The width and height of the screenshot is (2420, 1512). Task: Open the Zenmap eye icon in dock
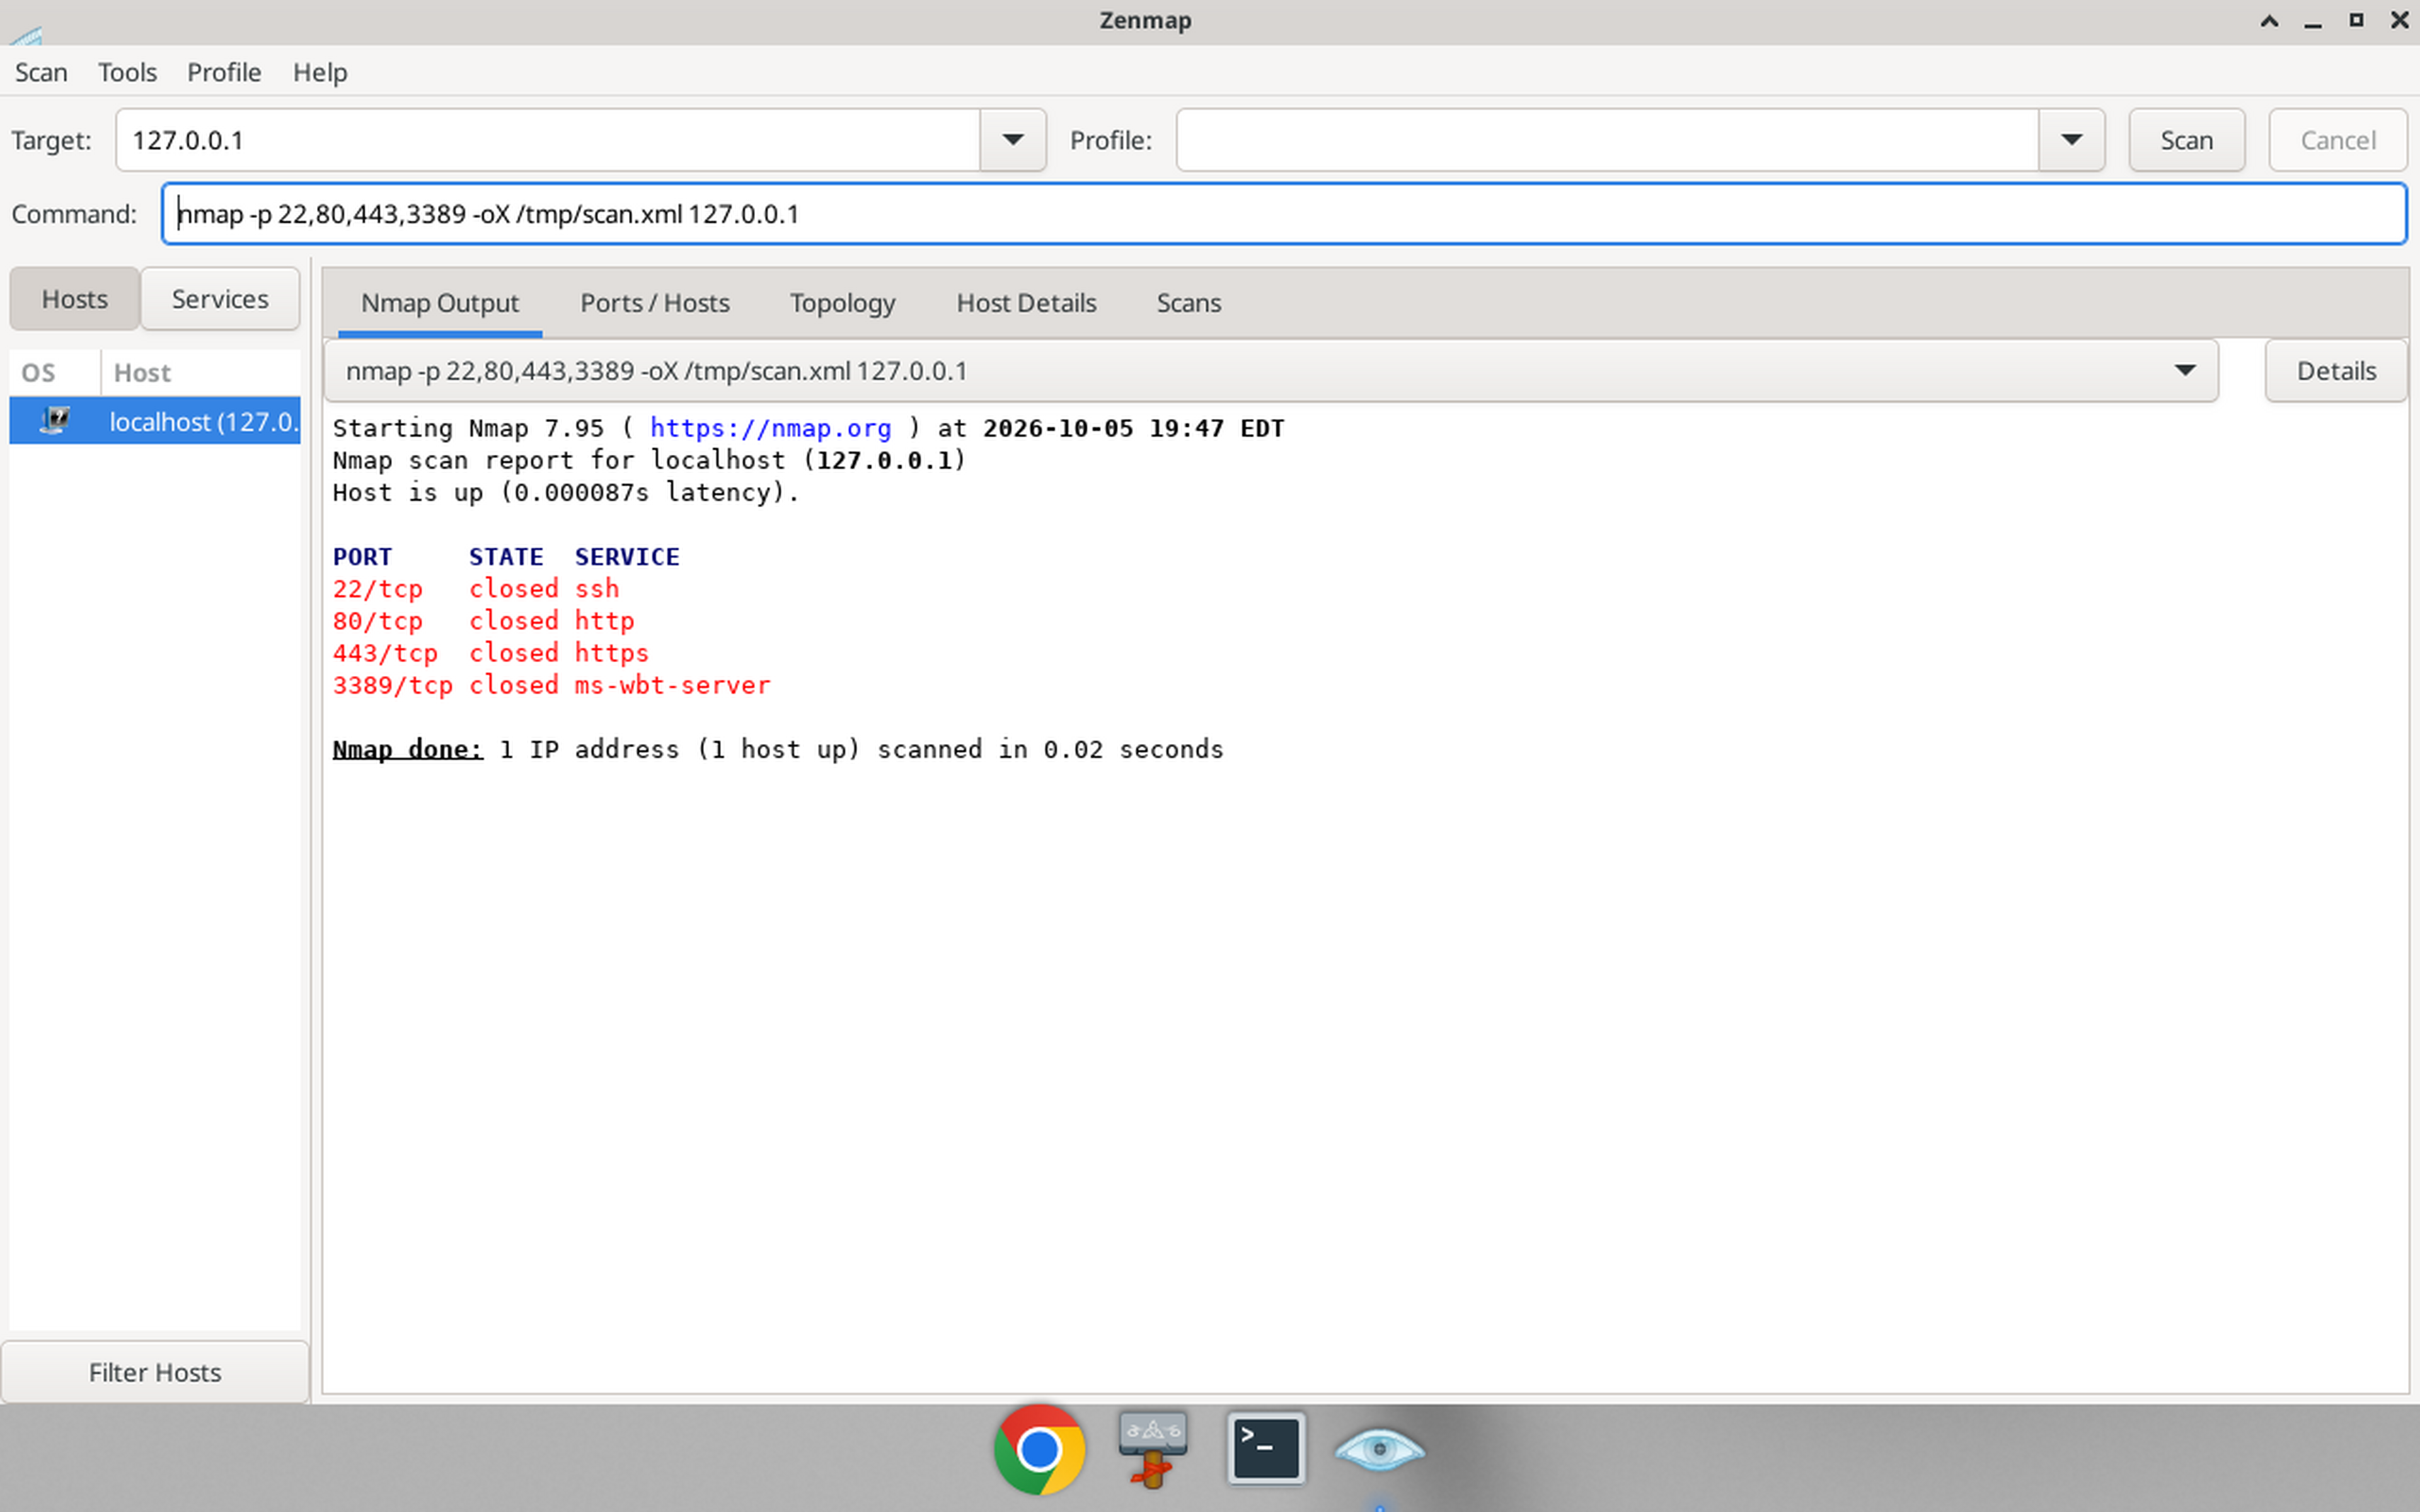[x=1379, y=1449]
